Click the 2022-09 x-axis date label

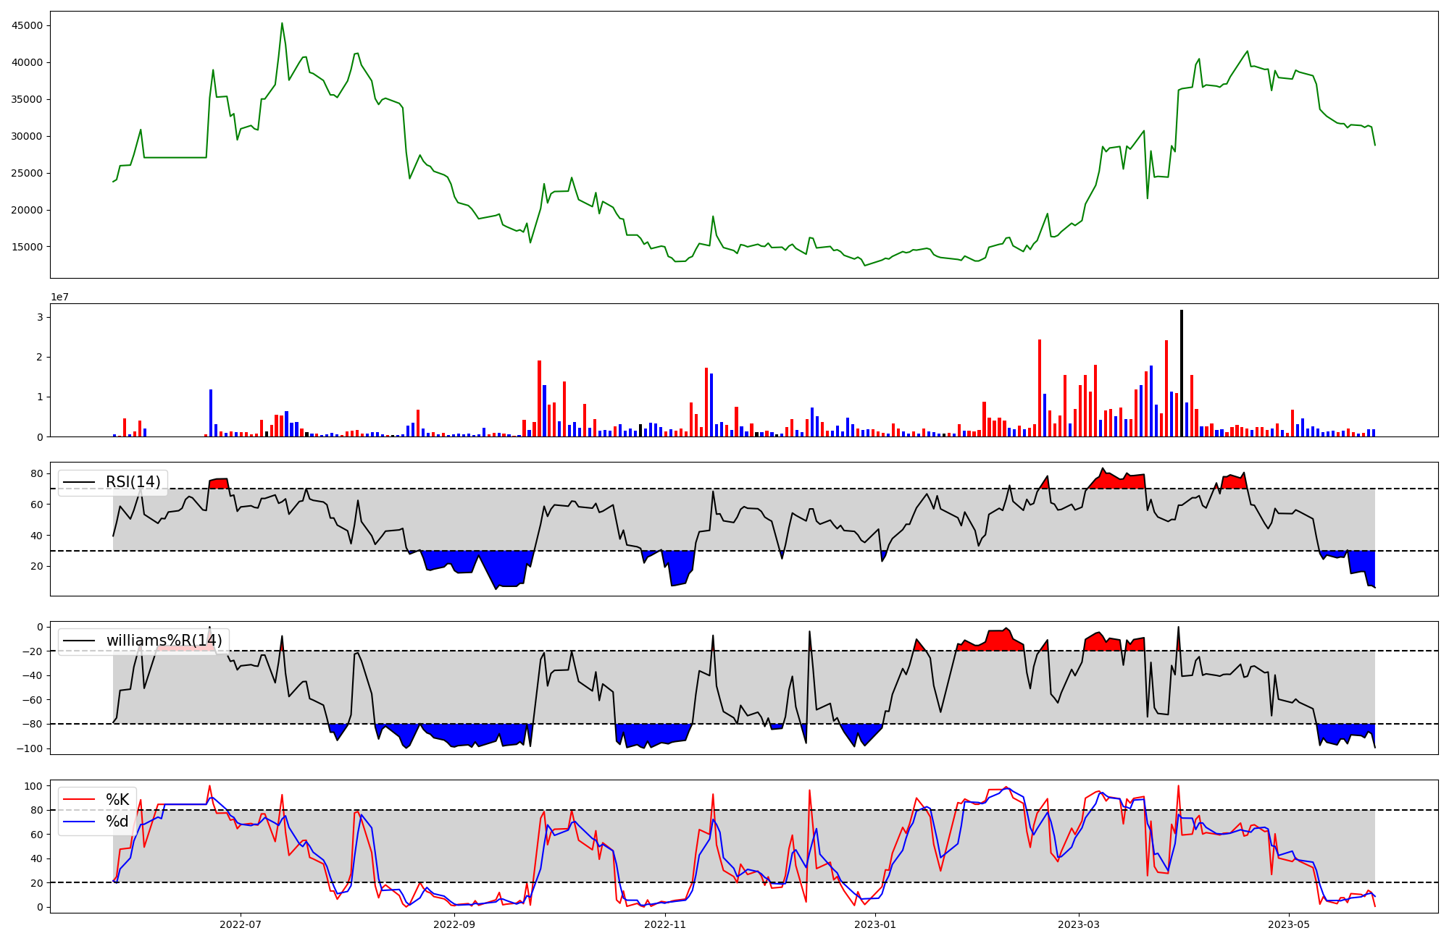pyautogui.click(x=454, y=924)
